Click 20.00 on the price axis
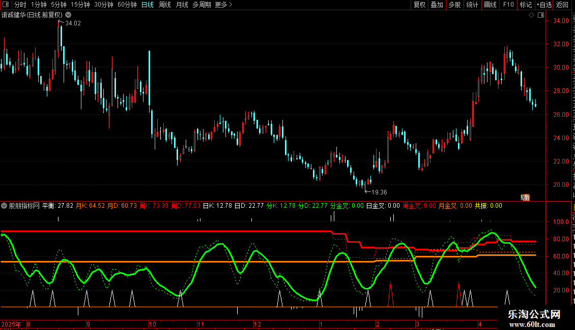Image resolution: width=575 pixels, height=330 pixels. tap(561, 185)
